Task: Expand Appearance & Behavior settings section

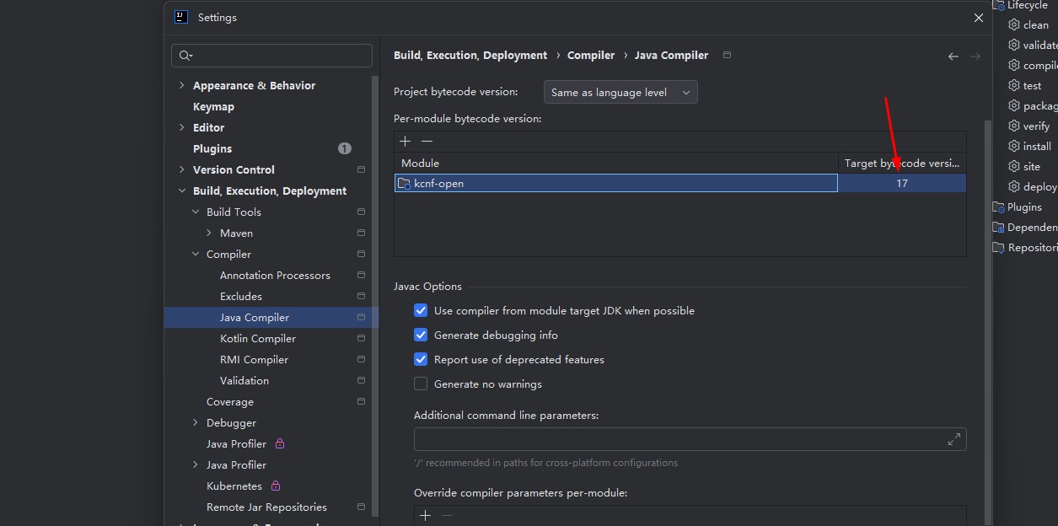Action: coord(182,86)
